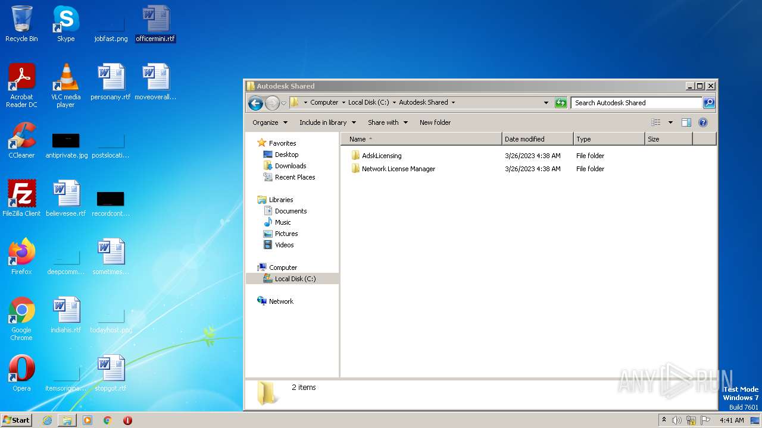Open the Start menu
The width and height of the screenshot is (762, 428).
pos(17,420)
